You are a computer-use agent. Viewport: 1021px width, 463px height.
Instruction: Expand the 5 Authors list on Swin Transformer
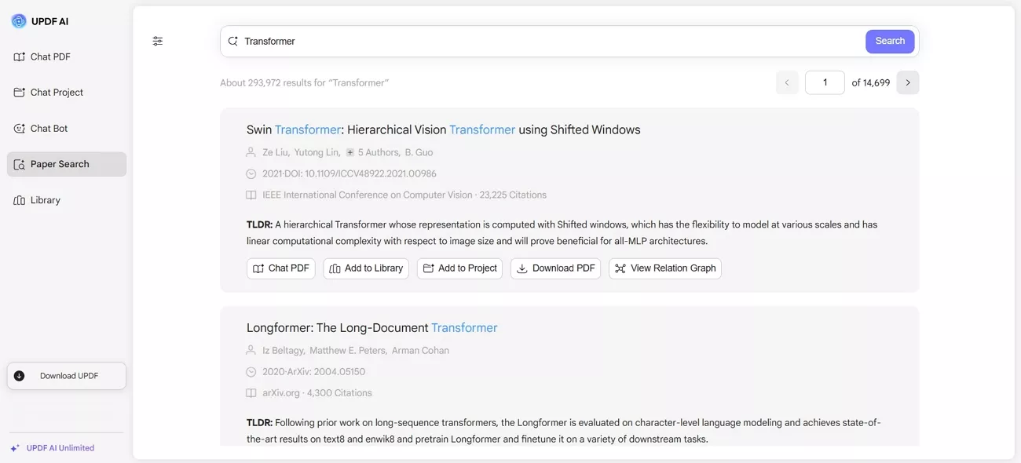coord(378,151)
